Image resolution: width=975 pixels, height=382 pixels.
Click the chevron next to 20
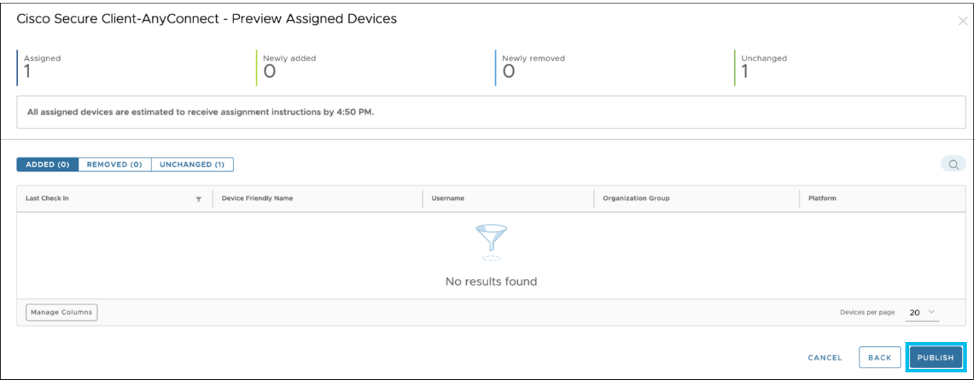coord(932,312)
